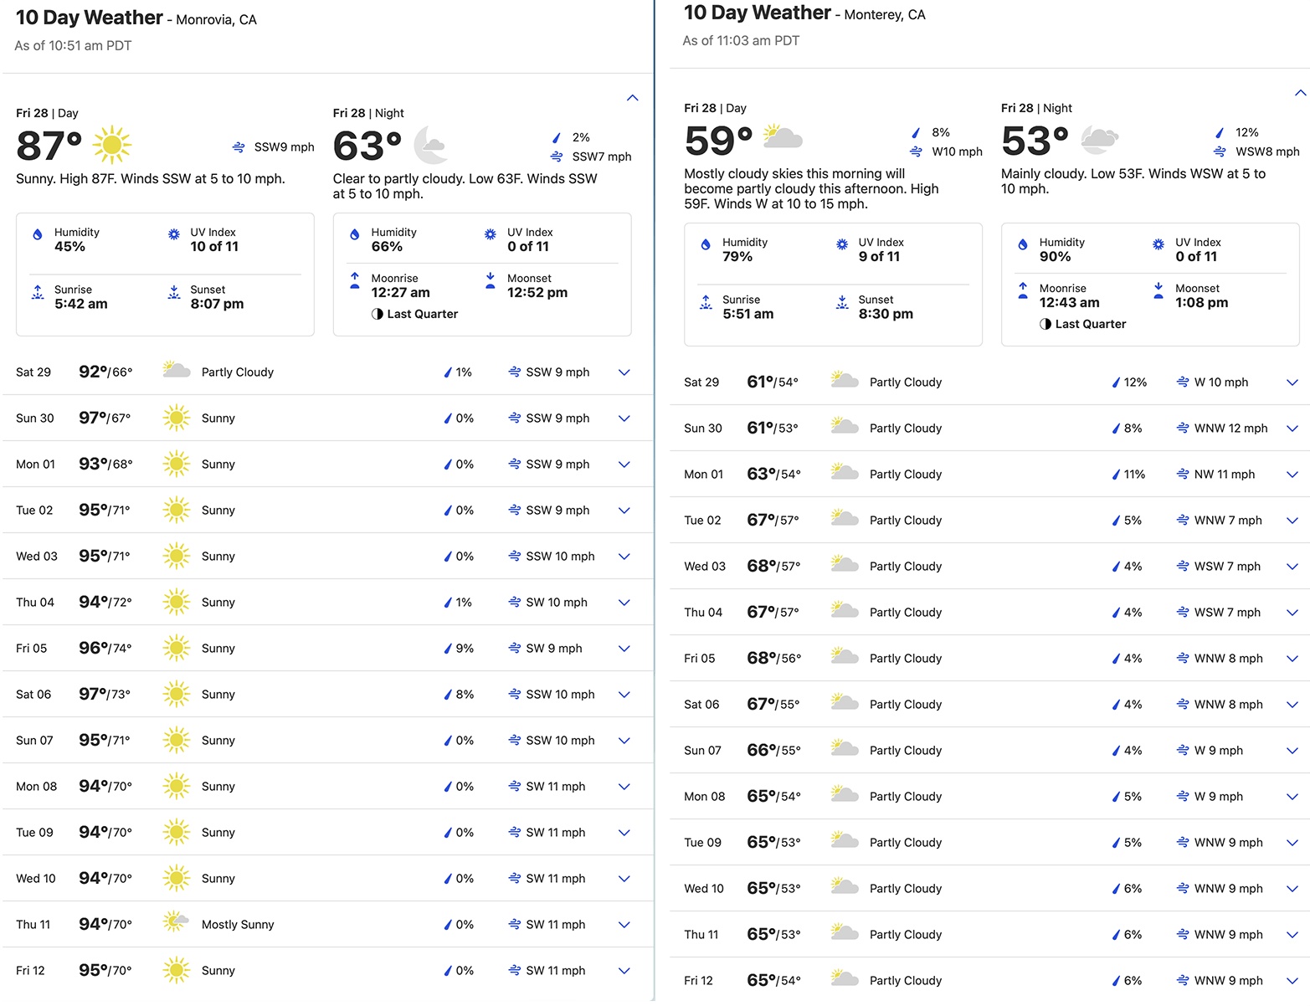Expand Monterey's Fri 12 forecast details
The image size is (1310, 1006).
[x=1292, y=981]
